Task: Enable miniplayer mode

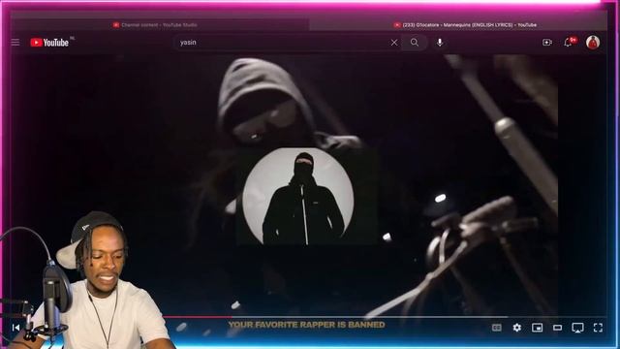Action: (x=537, y=328)
